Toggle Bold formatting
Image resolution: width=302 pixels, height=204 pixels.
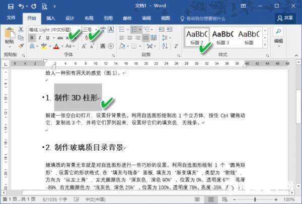pyautogui.click(x=32, y=38)
